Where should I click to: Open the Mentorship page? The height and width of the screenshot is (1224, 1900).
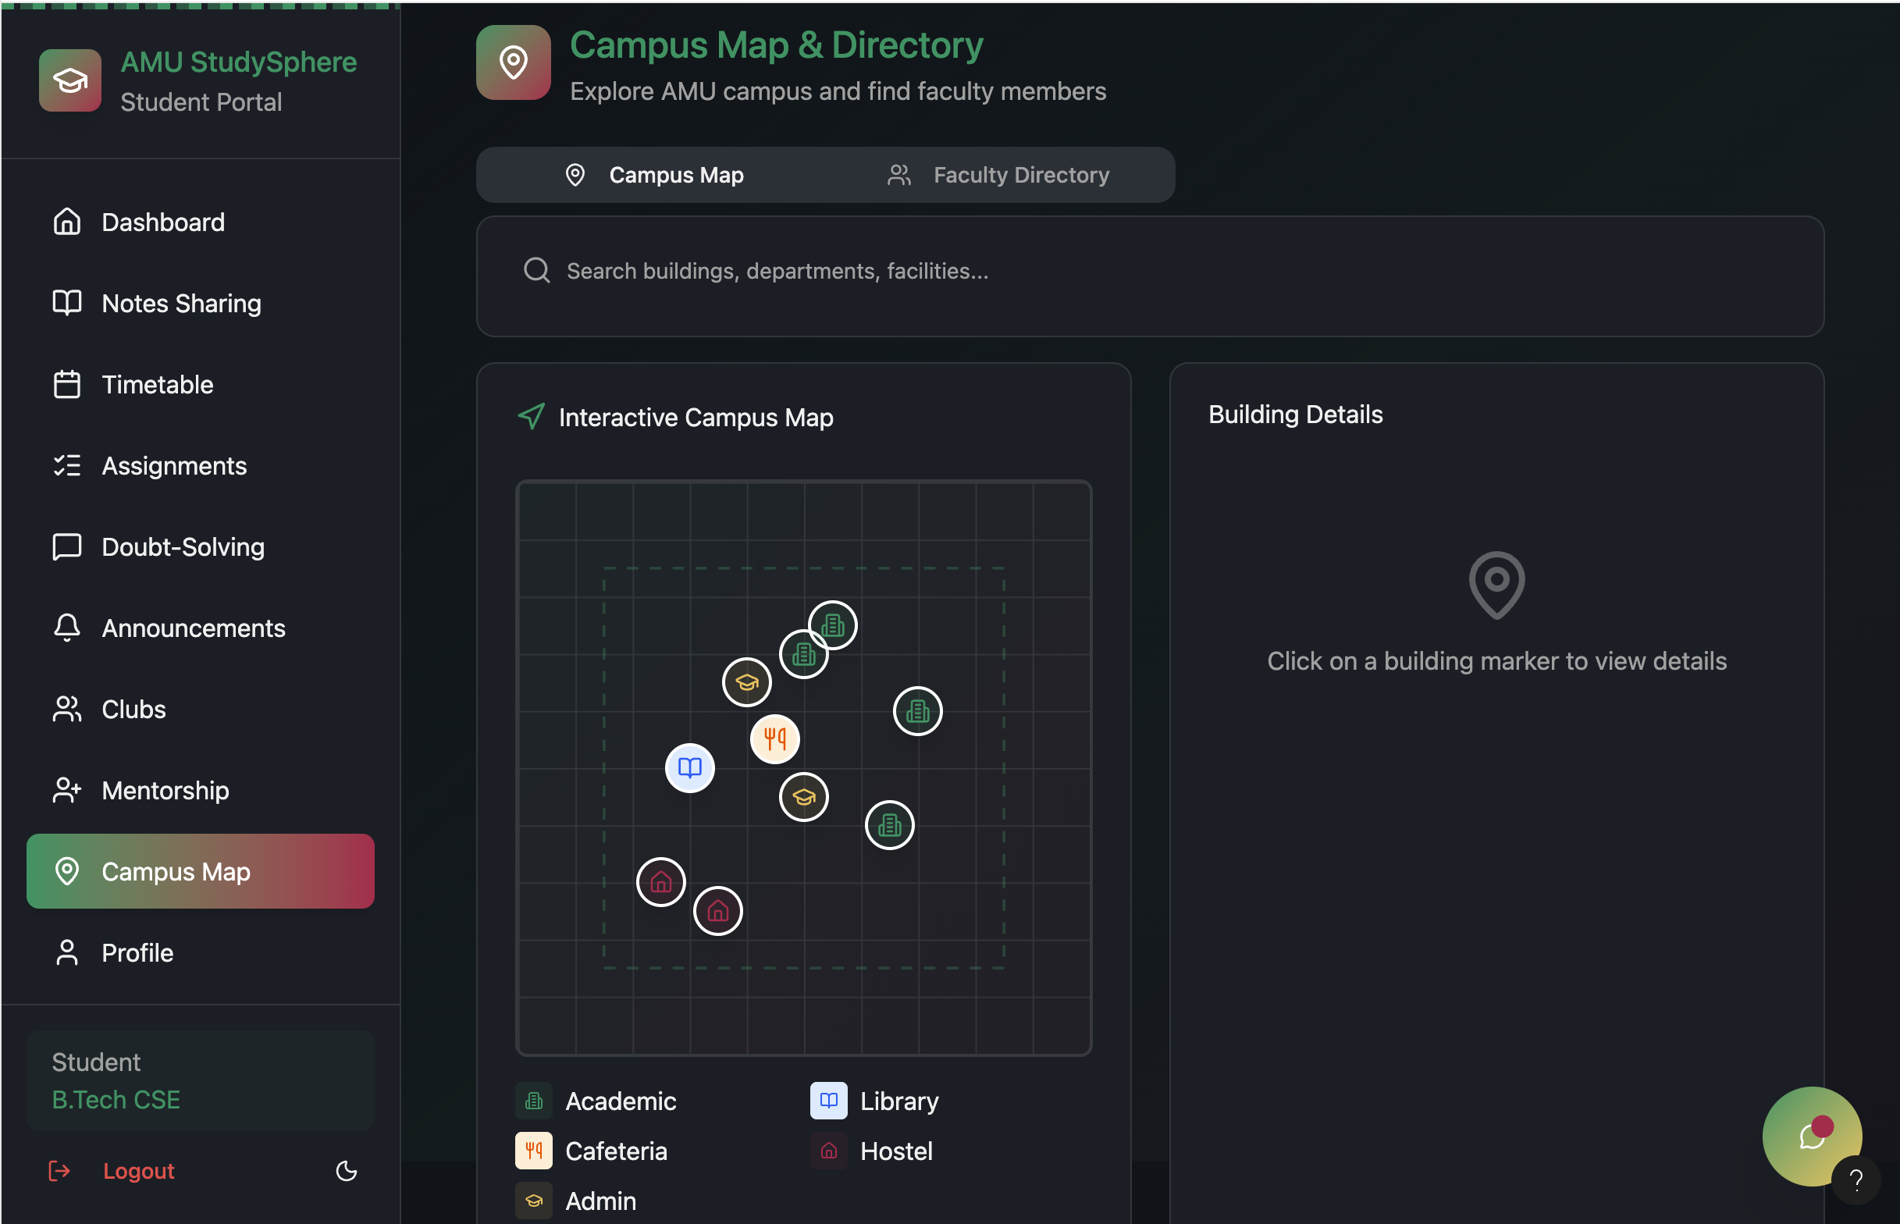pyautogui.click(x=165, y=790)
